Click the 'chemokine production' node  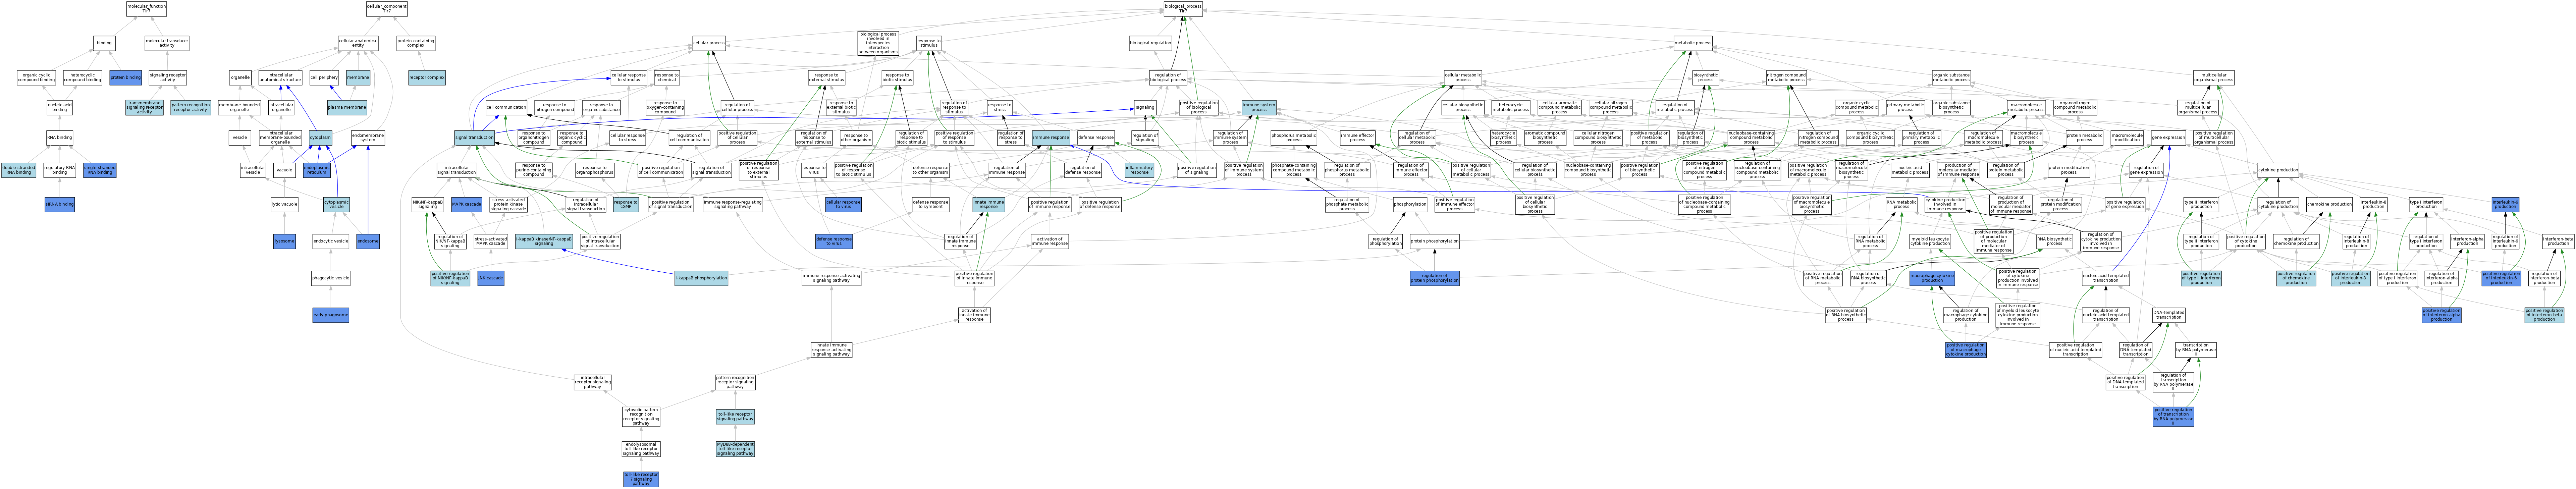[2329, 205]
